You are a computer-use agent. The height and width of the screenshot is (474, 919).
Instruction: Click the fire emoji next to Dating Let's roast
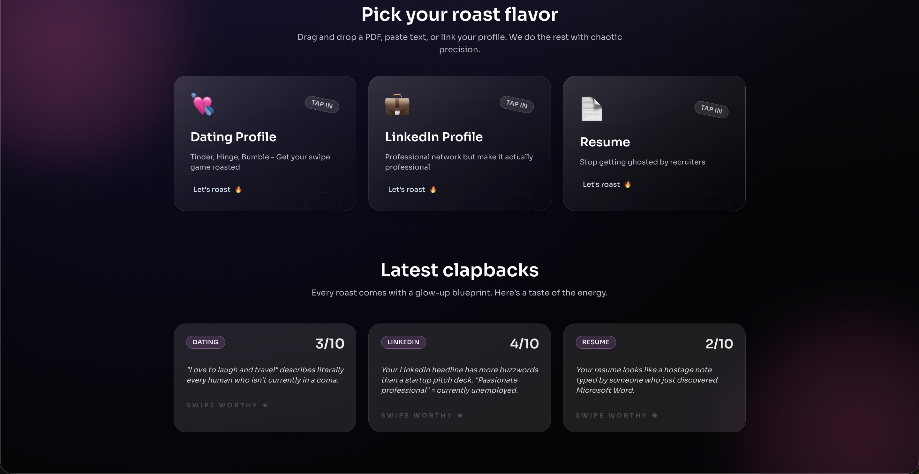click(238, 189)
